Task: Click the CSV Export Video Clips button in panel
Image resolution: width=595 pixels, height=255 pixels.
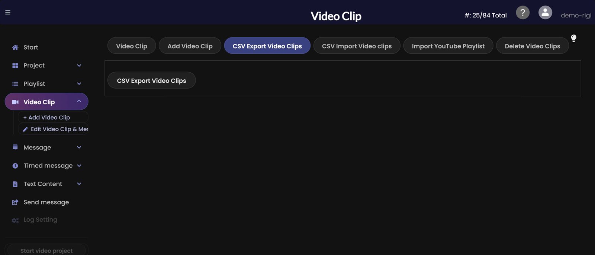Action: (x=152, y=80)
